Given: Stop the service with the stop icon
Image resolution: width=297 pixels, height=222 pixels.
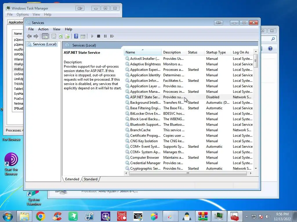Looking at the screenshot, I should (99, 36).
